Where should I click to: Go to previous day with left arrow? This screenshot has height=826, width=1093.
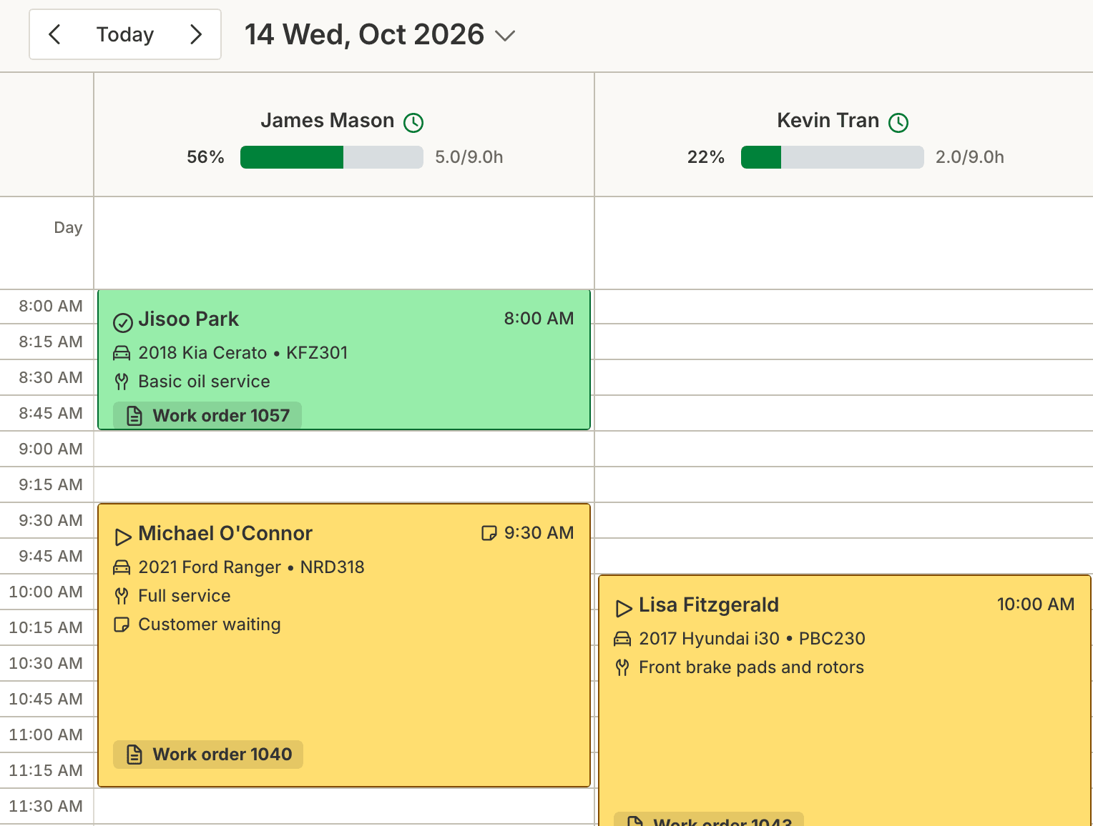54,34
